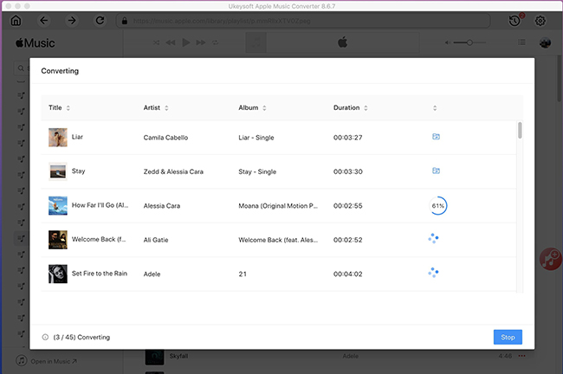Select the '00:04:02' duration cell
Screen dimensions: 563x374
[x=347, y=274]
